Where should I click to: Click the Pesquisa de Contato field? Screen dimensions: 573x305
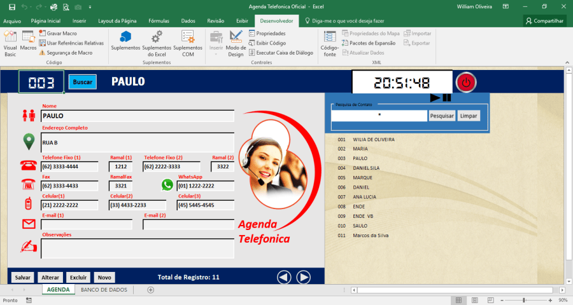pyautogui.click(x=379, y=116)
